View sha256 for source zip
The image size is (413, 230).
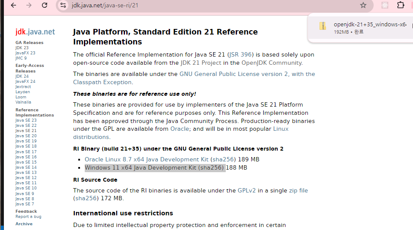[x=86, y=198]
